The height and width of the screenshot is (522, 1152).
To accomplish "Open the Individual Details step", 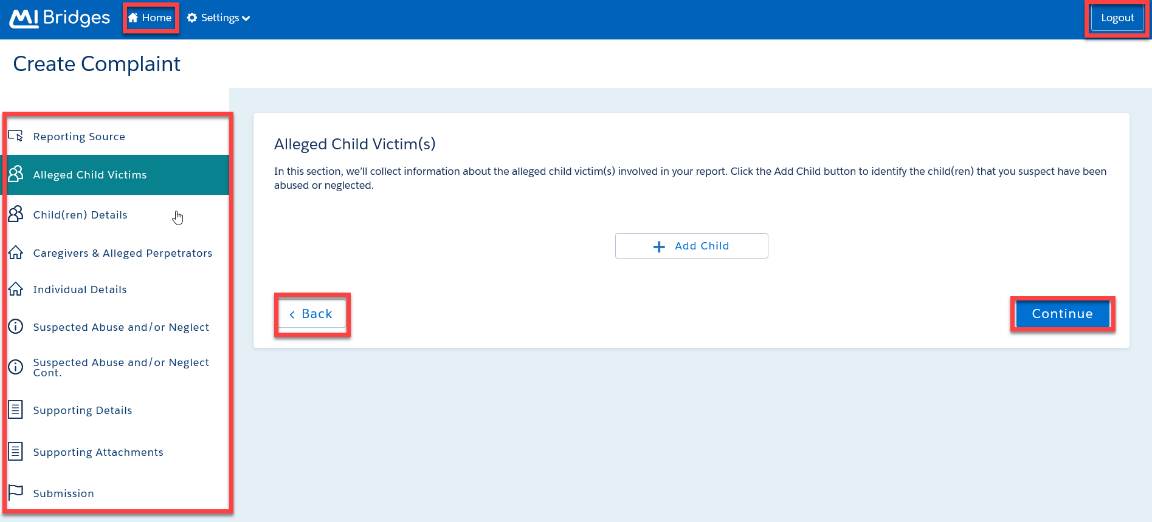I will coord(80,290).
